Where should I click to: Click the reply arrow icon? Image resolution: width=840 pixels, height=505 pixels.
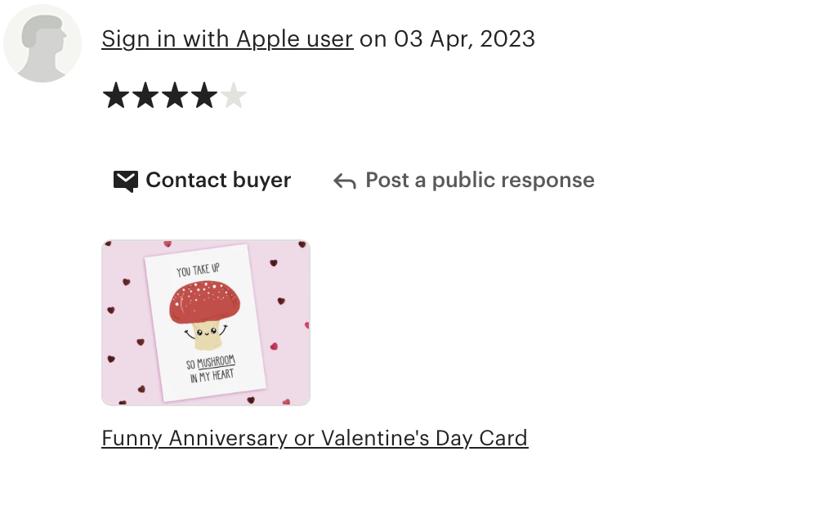pos(345,181)
